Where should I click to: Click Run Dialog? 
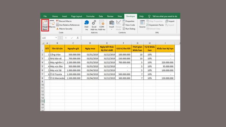coord(129,29)
